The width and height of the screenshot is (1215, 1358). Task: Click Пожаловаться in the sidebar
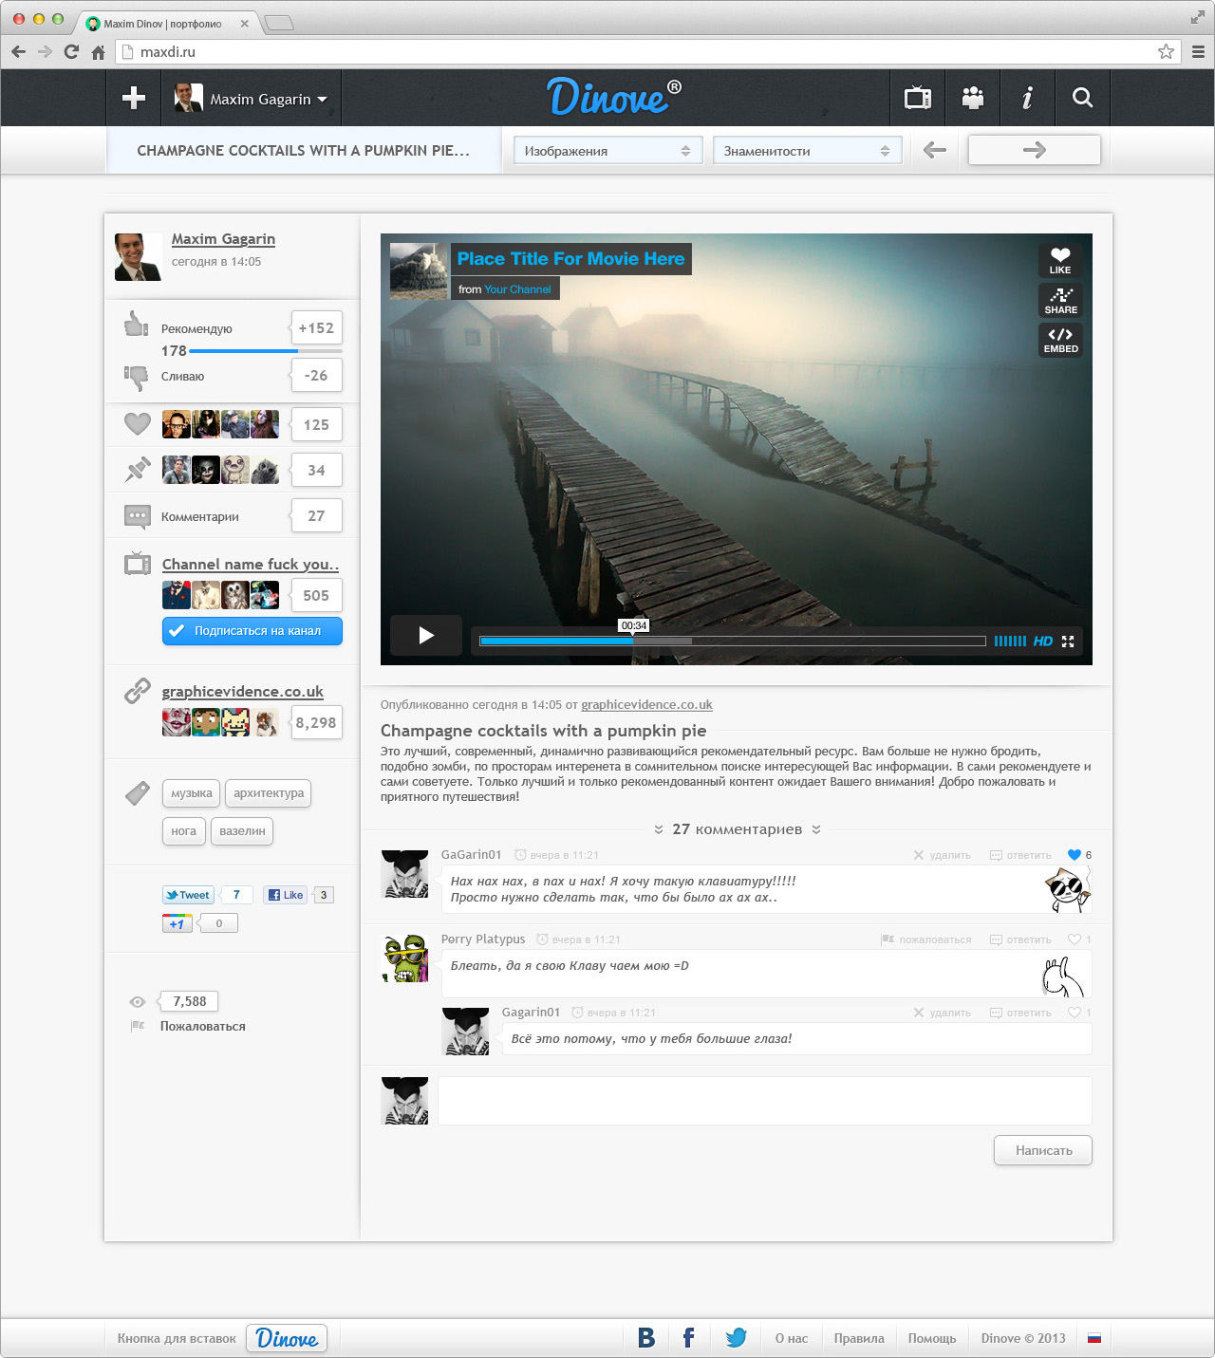click(x=202, y=1026)
